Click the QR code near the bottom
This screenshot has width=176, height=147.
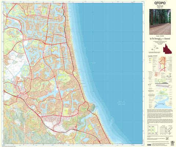click(x=167, y=139)
